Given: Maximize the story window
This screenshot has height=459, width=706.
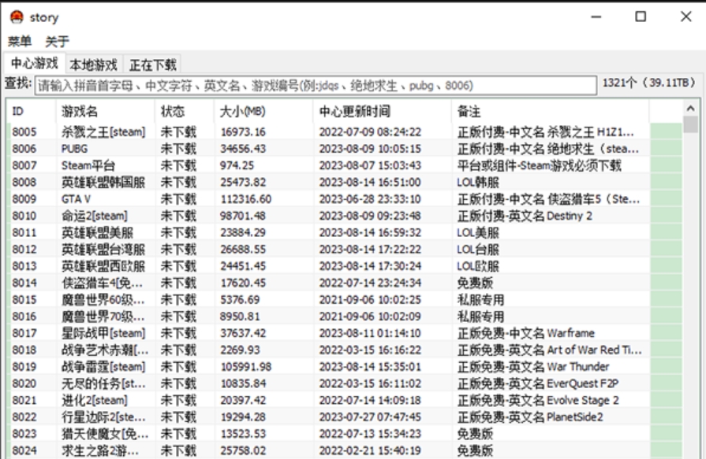Looking at the screenshot, I should click(x=641, y=17).
